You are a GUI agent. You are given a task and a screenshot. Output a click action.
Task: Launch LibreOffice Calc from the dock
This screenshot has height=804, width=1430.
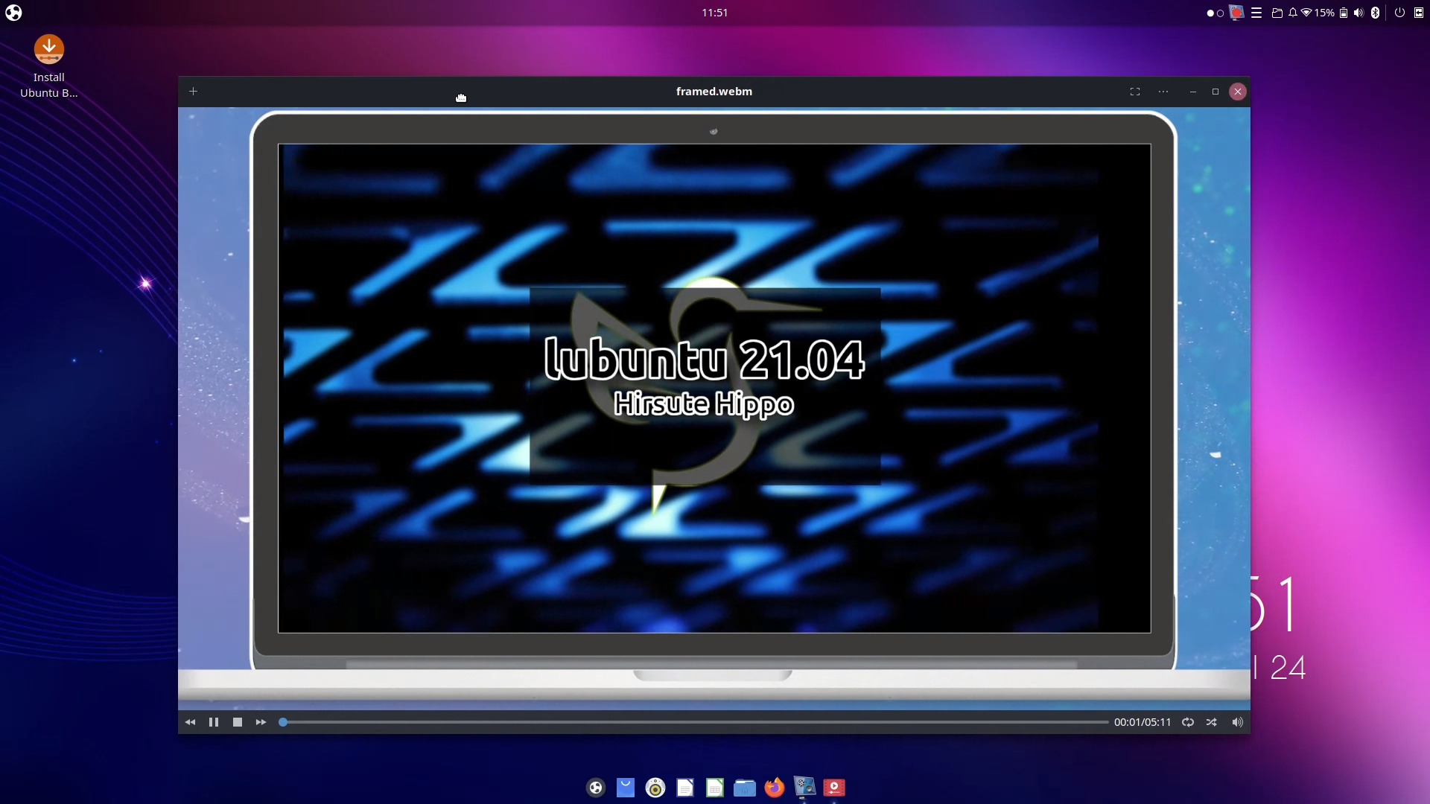click(715, 788)
